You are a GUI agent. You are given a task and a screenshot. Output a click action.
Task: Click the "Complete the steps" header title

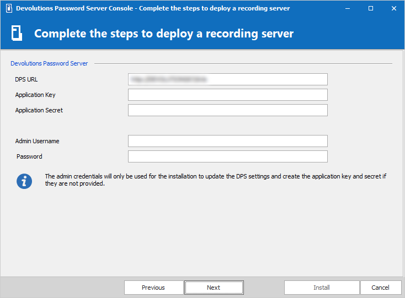coord(164,34)
